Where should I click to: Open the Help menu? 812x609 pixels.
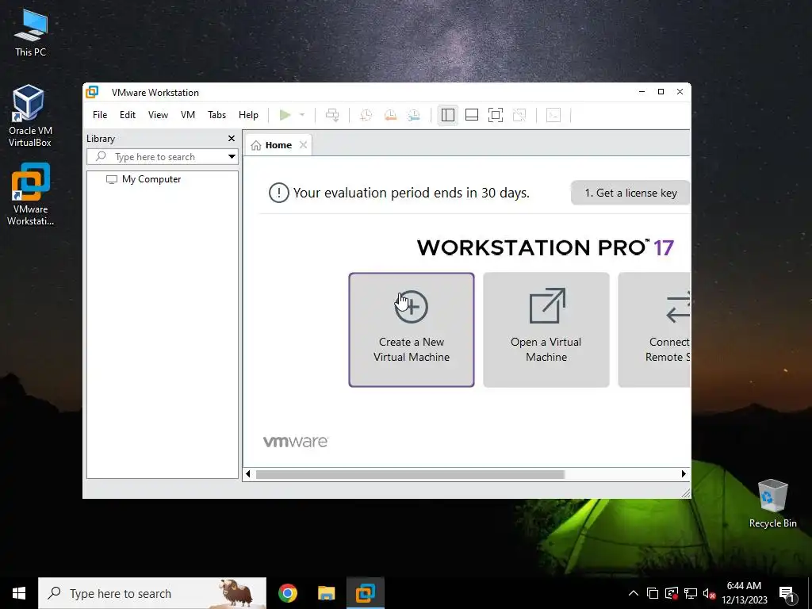coord(248,115)
